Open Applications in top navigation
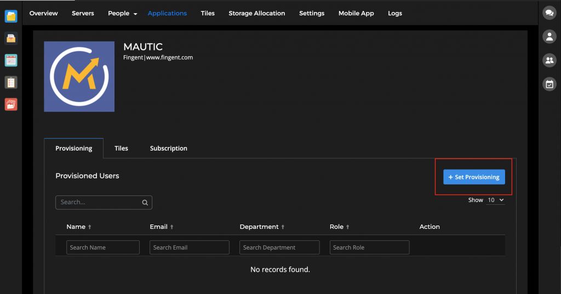The height and width of the screenshot is (294, 561). tap(167, 13)
